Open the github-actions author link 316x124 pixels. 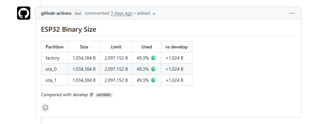56,13
